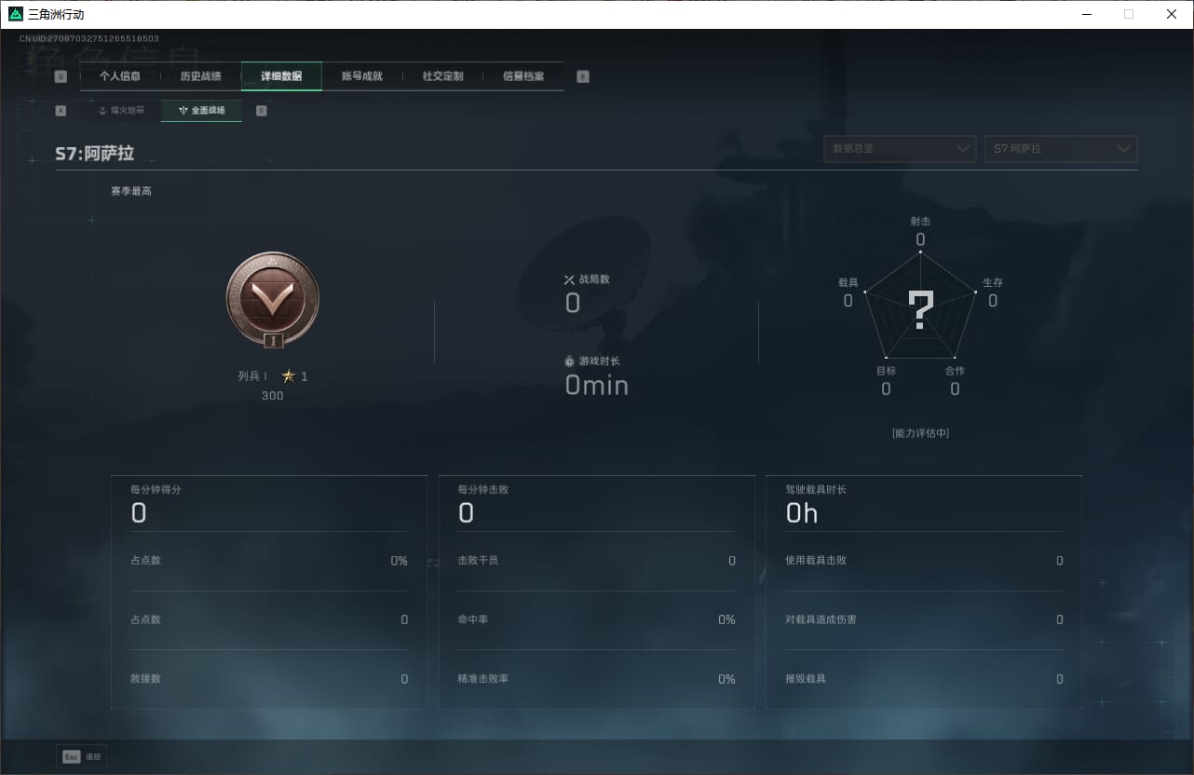This screenshot has width=1194, height=775.
Task: Click the 列兵 rank badge emblem
Action: click(273, 300)
